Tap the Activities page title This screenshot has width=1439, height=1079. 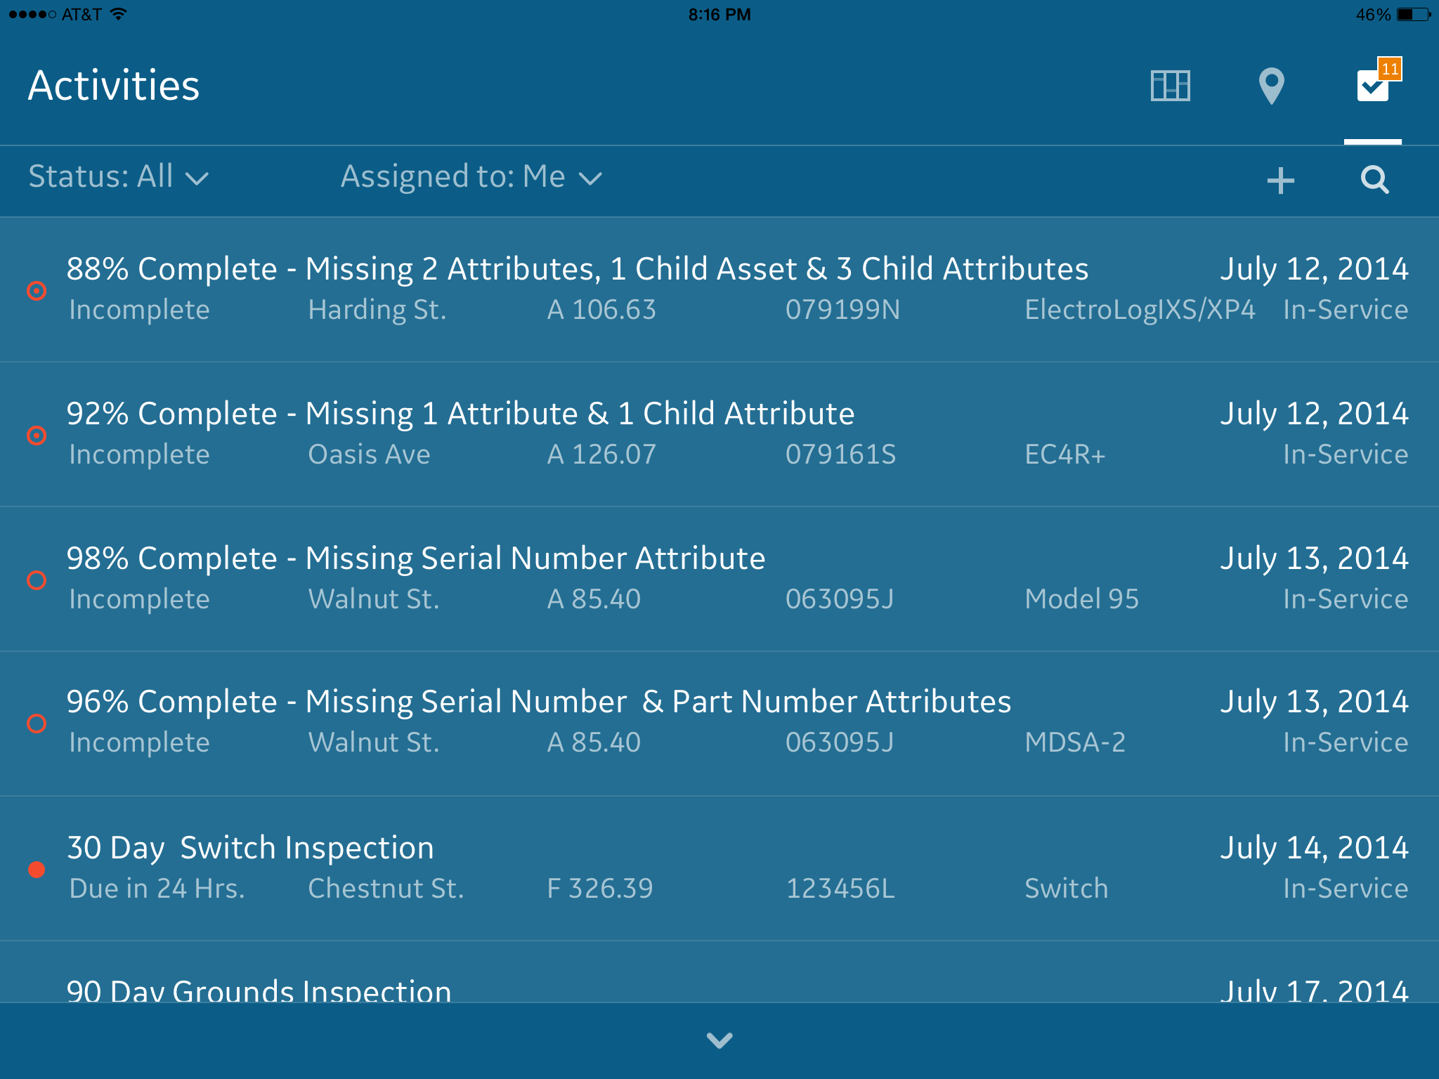[114, 86]
